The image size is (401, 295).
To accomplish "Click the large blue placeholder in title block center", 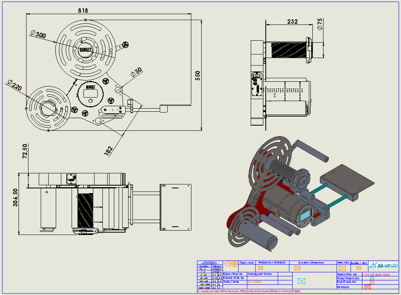I will [x=301, y=281].
